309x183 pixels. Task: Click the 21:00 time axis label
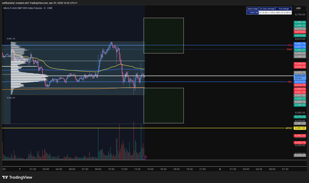coord(202,169)
